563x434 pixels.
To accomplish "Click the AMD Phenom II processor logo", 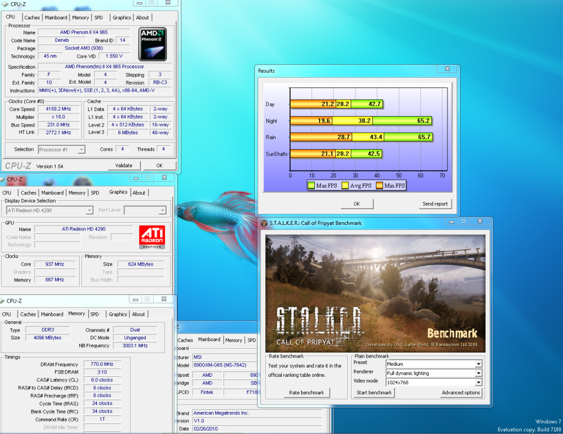I will point(152,43).
